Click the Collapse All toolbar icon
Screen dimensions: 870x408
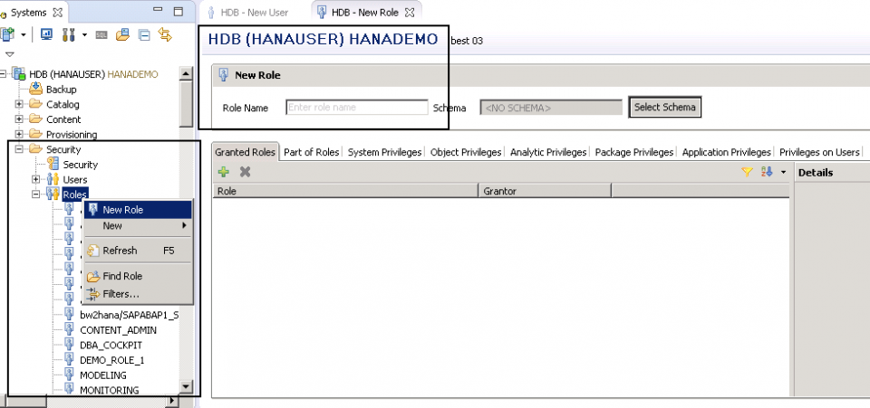coord(144,35)
